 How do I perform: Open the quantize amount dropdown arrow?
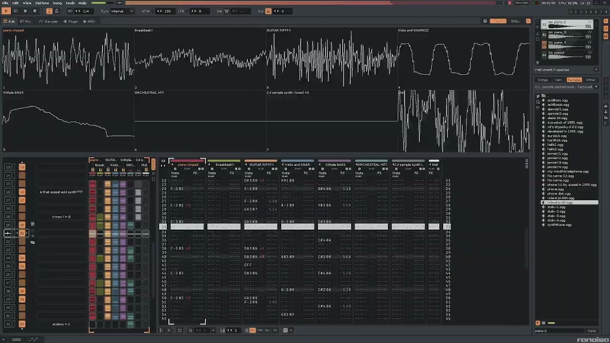pyautogui.click(x=213, y=331)
